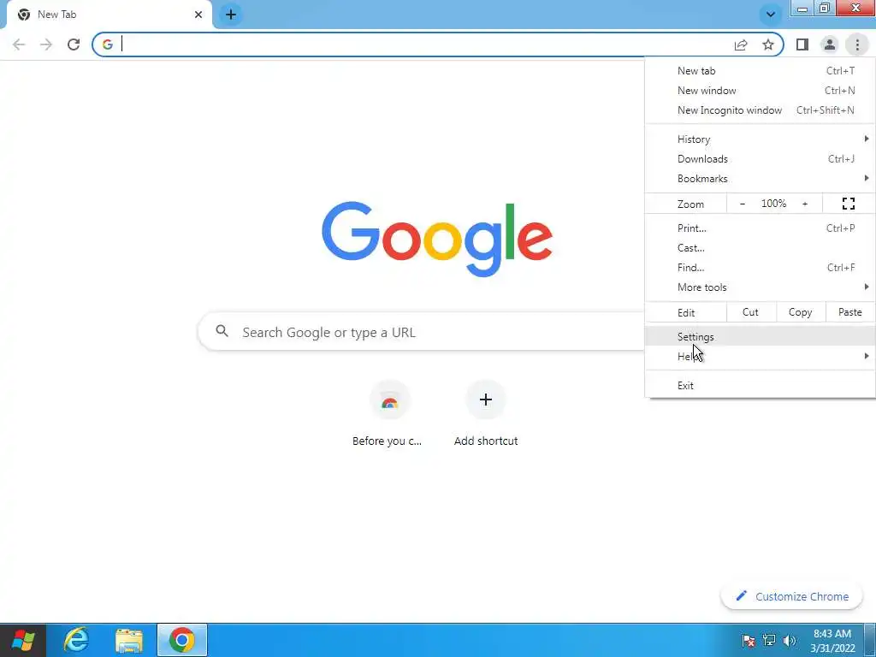Close the three-dot Chrome menu button
Screen dimensions: 876x657
click(857, 44)
